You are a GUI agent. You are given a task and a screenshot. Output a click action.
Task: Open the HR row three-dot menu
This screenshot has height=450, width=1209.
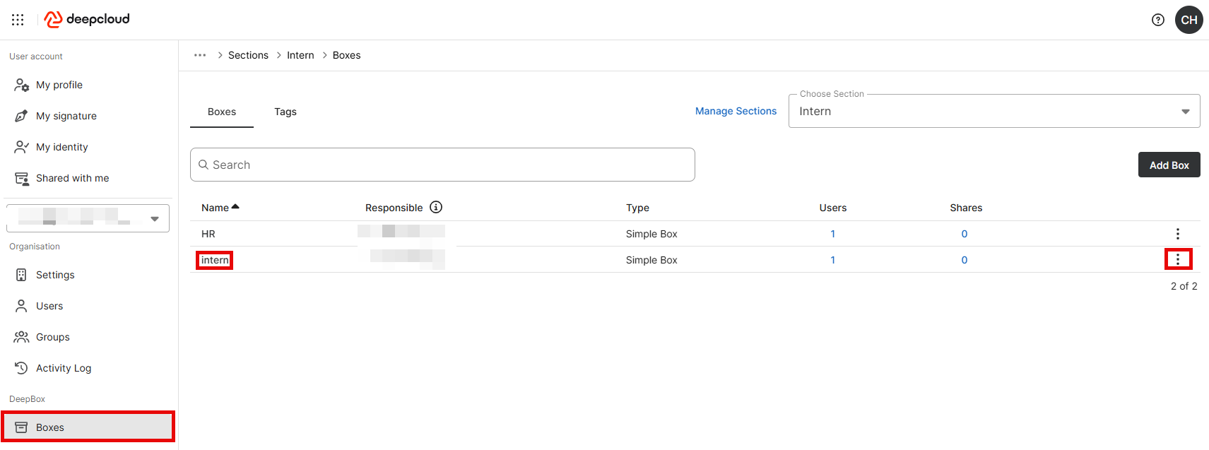(x=1177, y=234)
